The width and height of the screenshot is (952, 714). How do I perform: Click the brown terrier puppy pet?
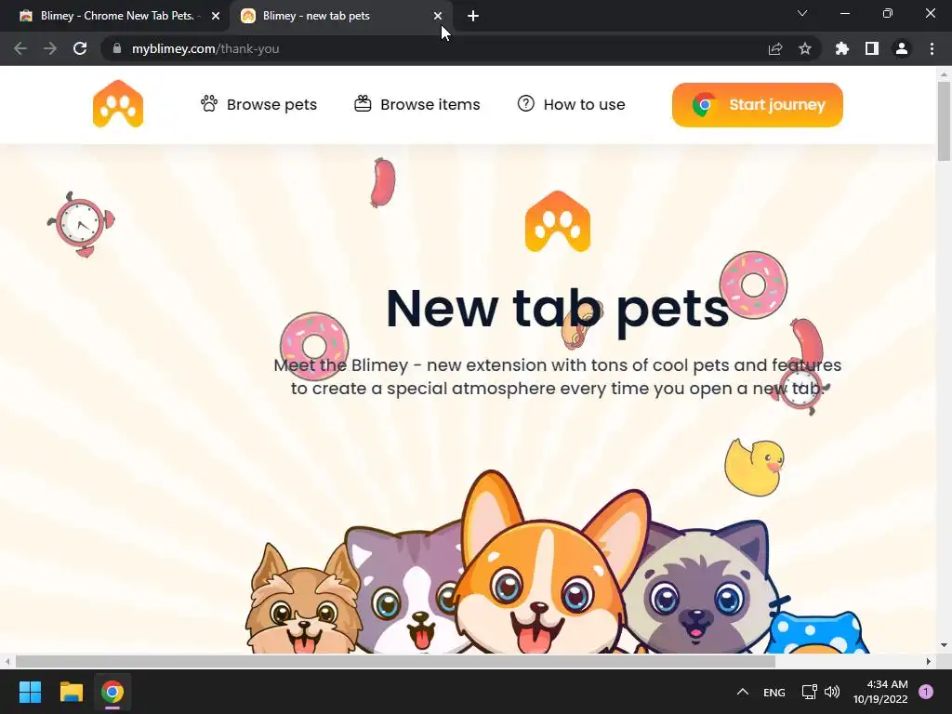coord(302,602)
